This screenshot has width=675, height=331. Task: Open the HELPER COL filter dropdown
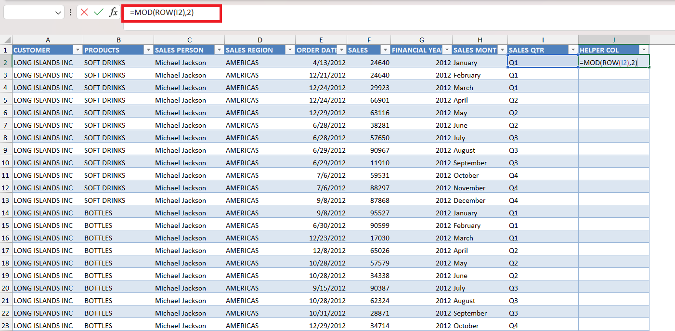pyautogui.click(x=644, y=50)
